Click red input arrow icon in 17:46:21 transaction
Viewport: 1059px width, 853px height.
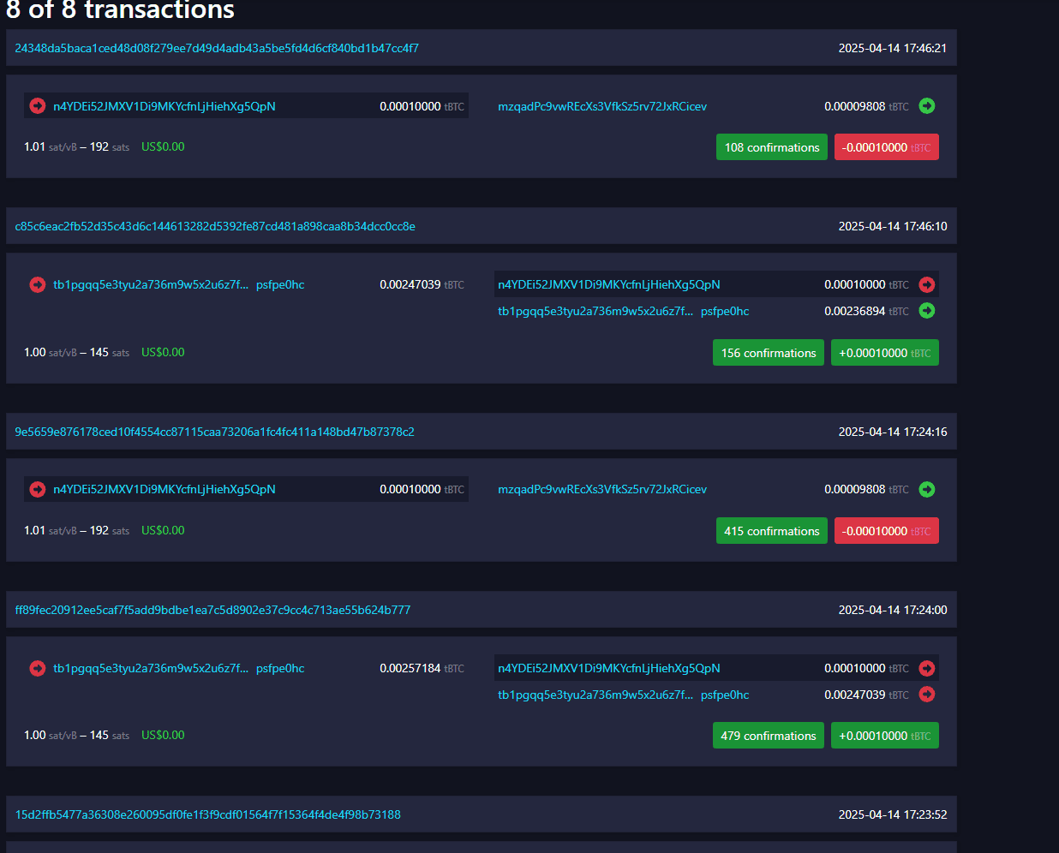(38, 105)
